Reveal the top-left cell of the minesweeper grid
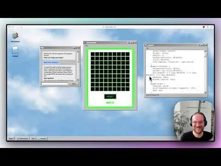 (x=93, y=54)
